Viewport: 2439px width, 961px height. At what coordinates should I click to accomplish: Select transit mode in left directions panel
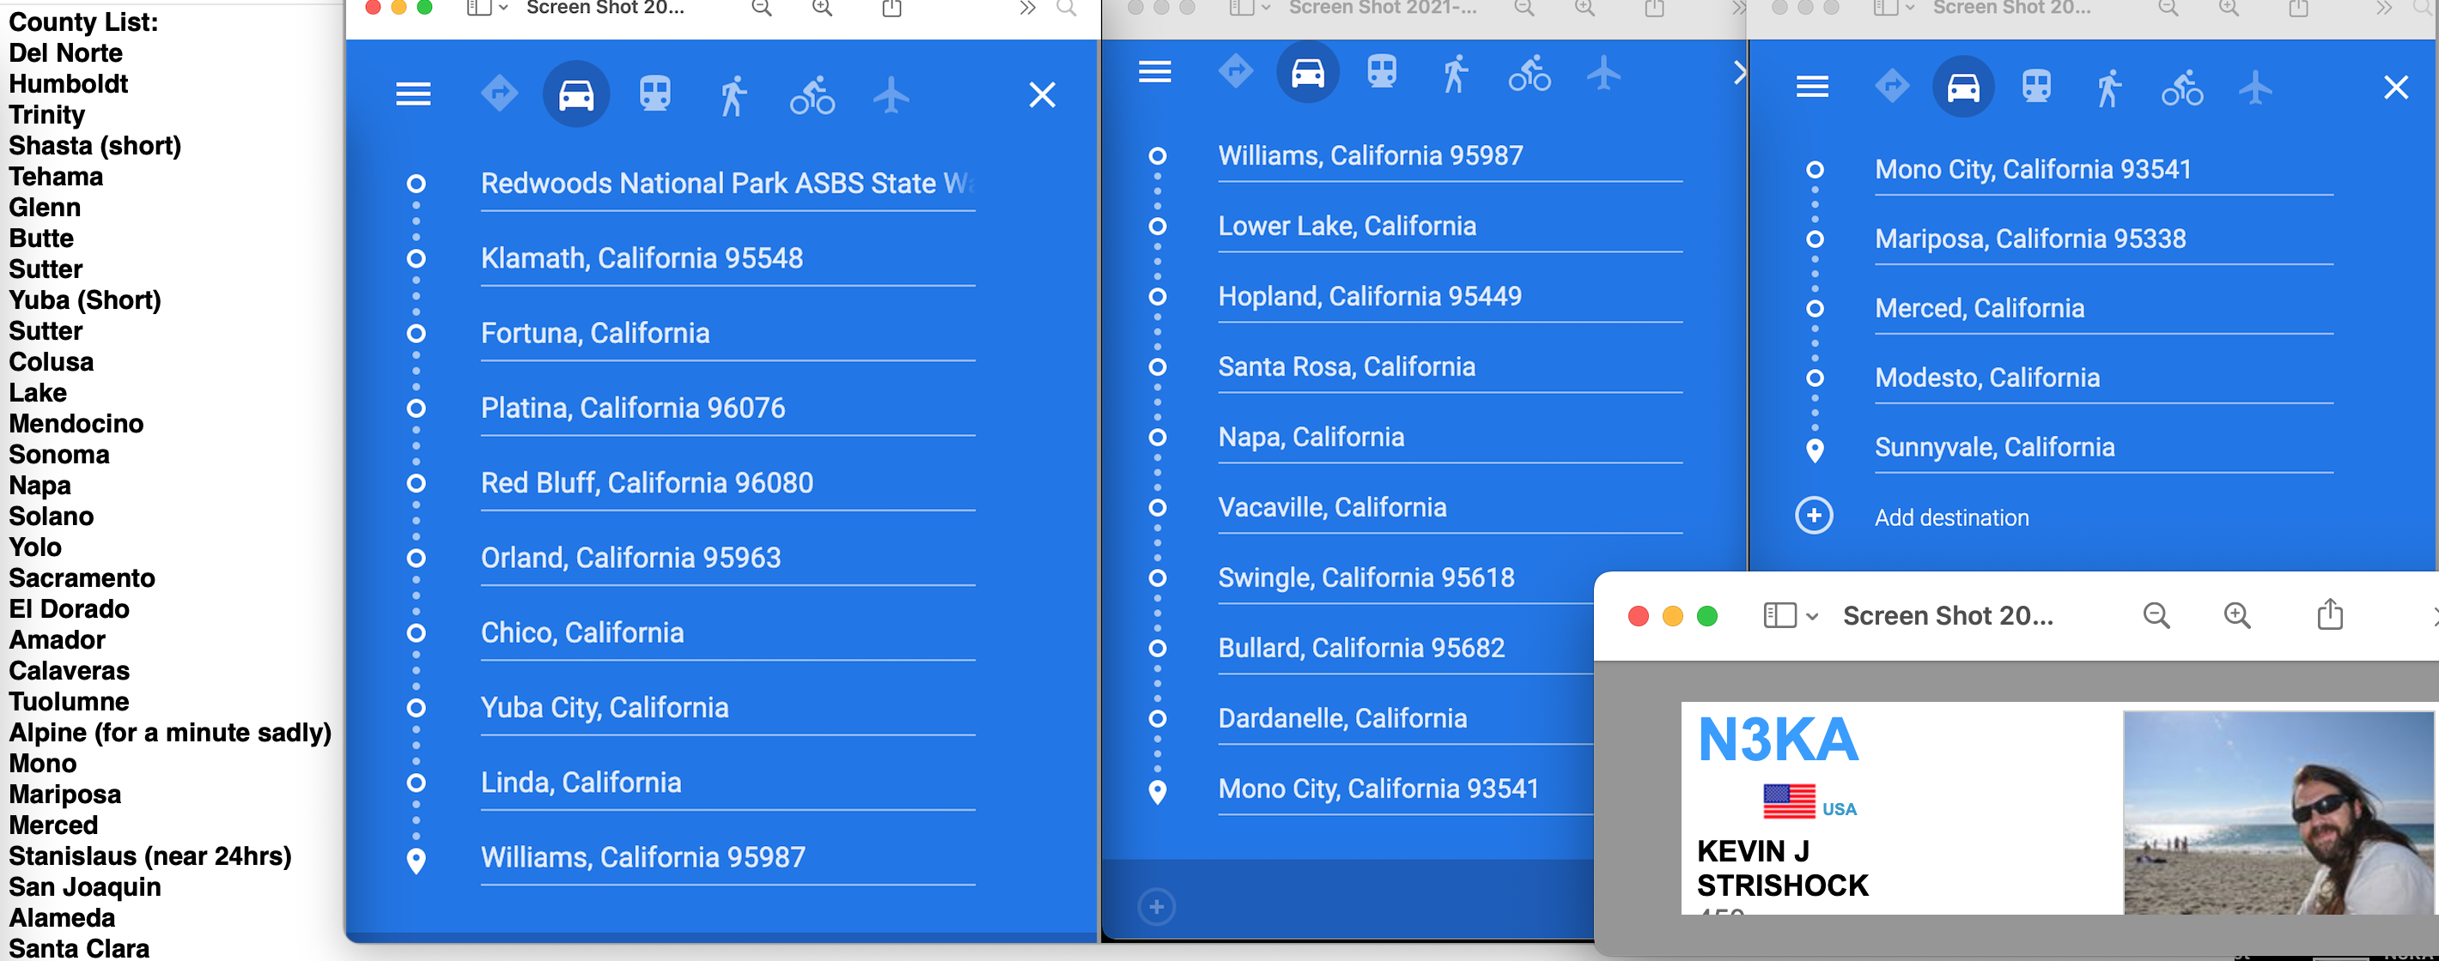pyautogui.click(x=654, y=94)
